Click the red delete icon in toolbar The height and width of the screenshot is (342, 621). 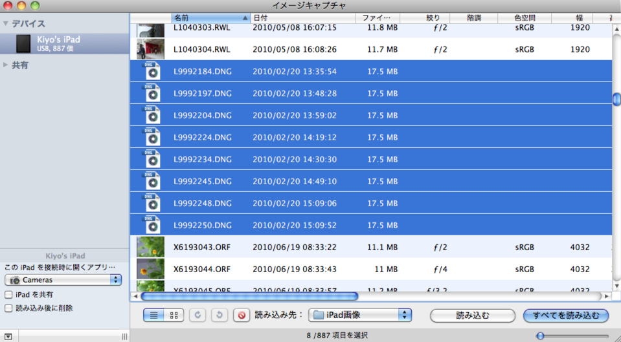coord(241,315)
